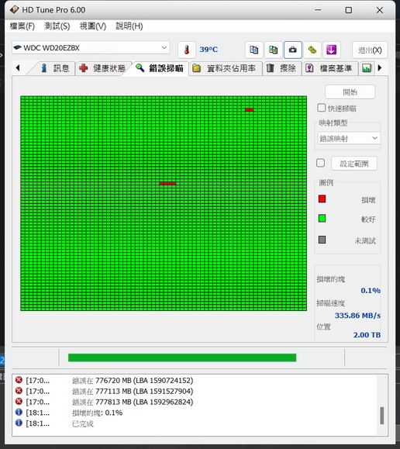Viewport: 400px width, 449px height.
Task: Switch to the 擦除 tab
Action: point(282,68)
